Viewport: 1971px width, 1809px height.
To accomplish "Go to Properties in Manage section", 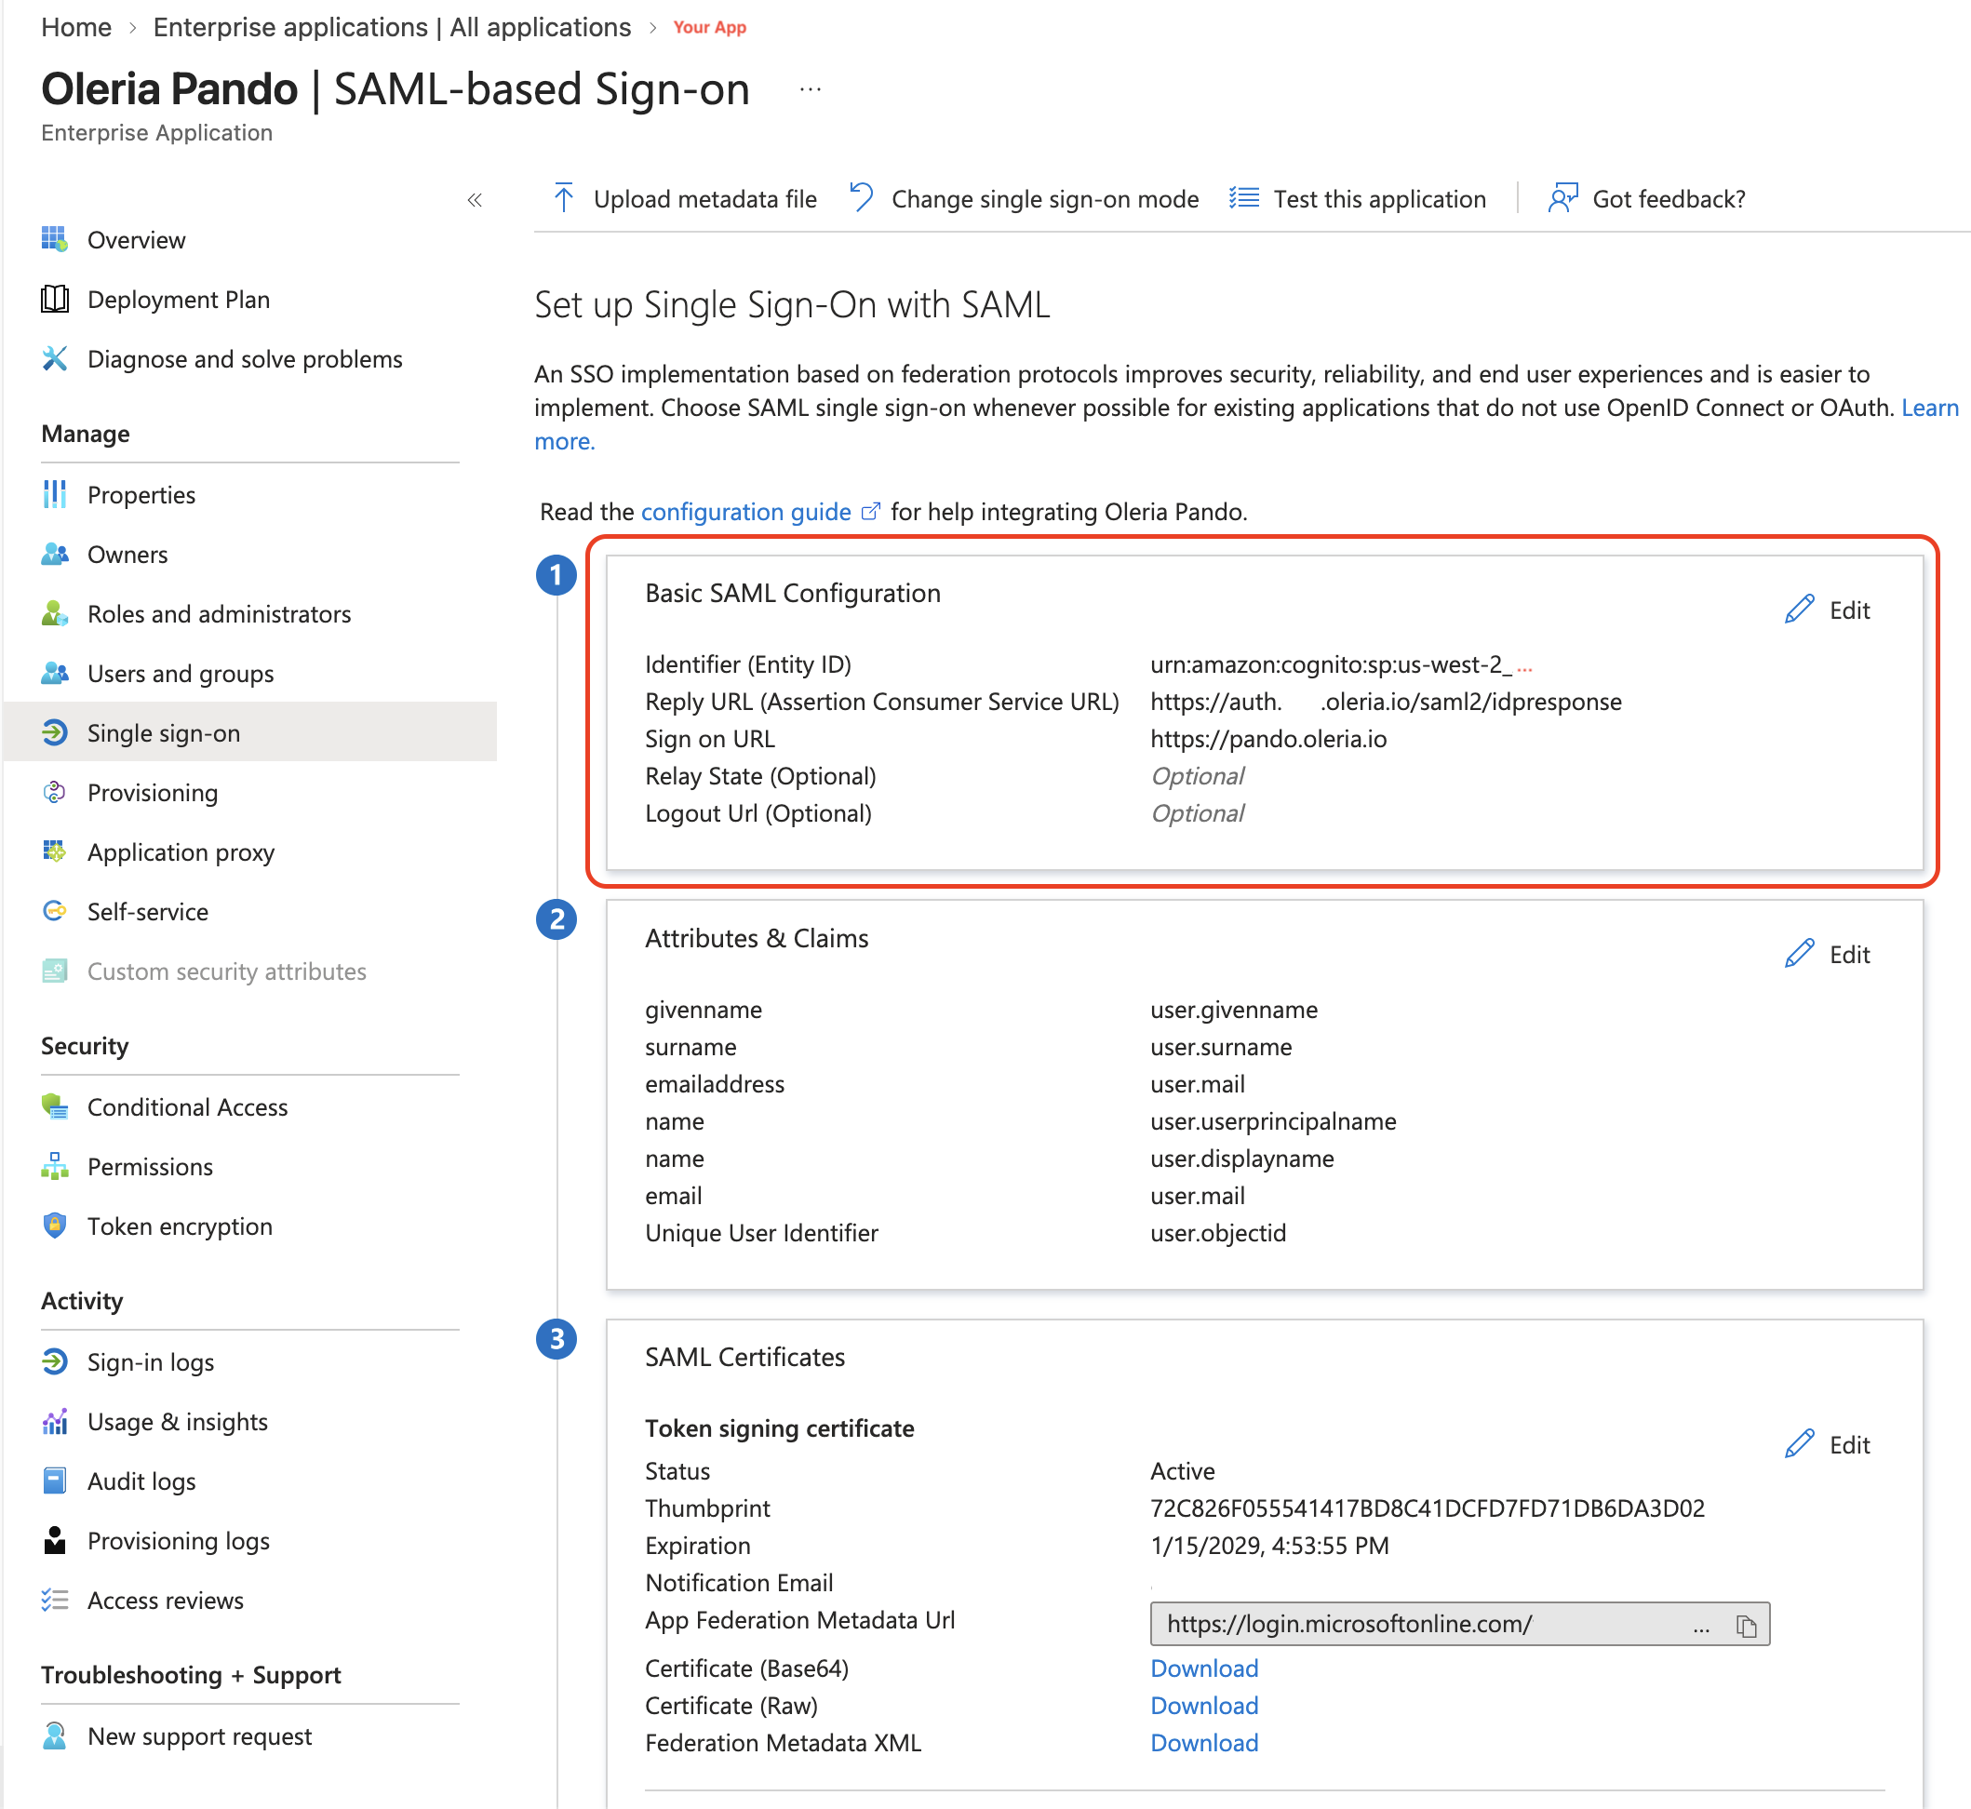I will [141, 495].
